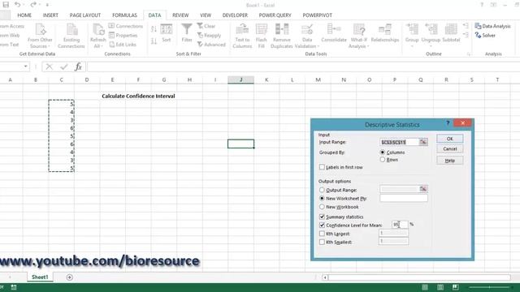The width and height of the screenshot is (520, 292).
Task: Select New Worksheet Ply option
Action: click(322, 198)
